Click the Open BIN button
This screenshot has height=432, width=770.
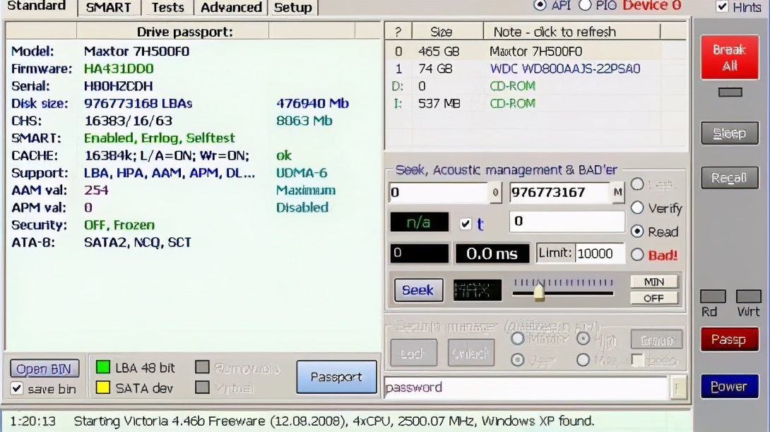[45, 368]
